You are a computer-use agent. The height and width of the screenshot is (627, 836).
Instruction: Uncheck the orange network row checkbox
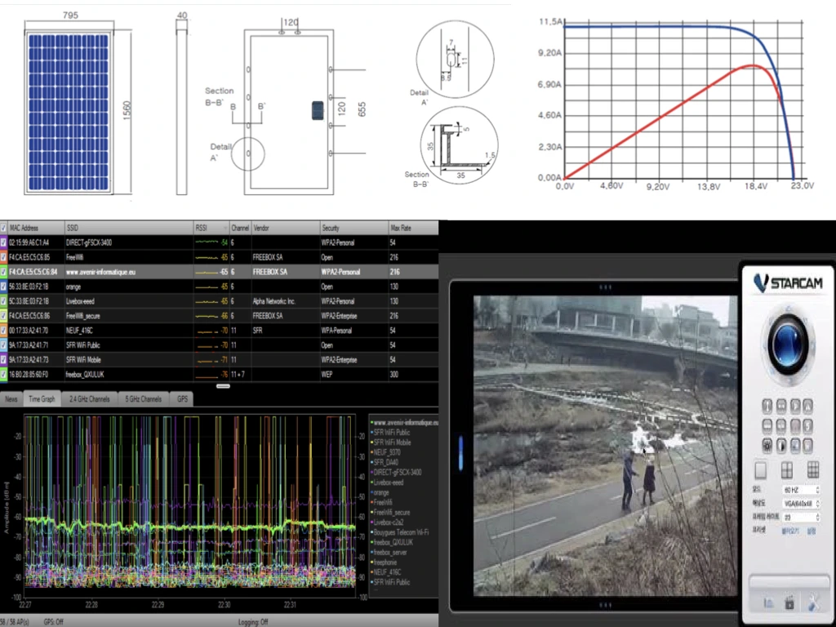point(3,287)
